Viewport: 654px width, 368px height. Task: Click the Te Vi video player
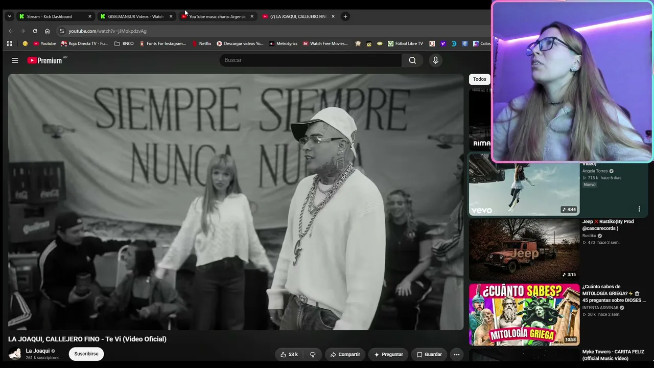pyautogui.click(x=236, y=202)
